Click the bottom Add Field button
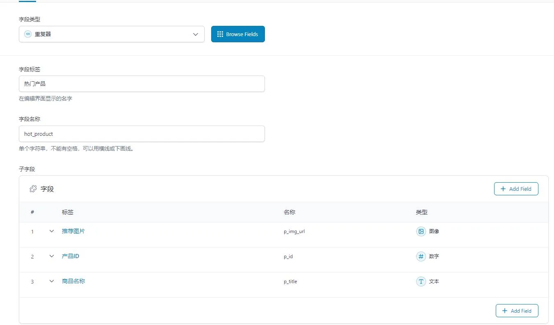 coord(517,311)
